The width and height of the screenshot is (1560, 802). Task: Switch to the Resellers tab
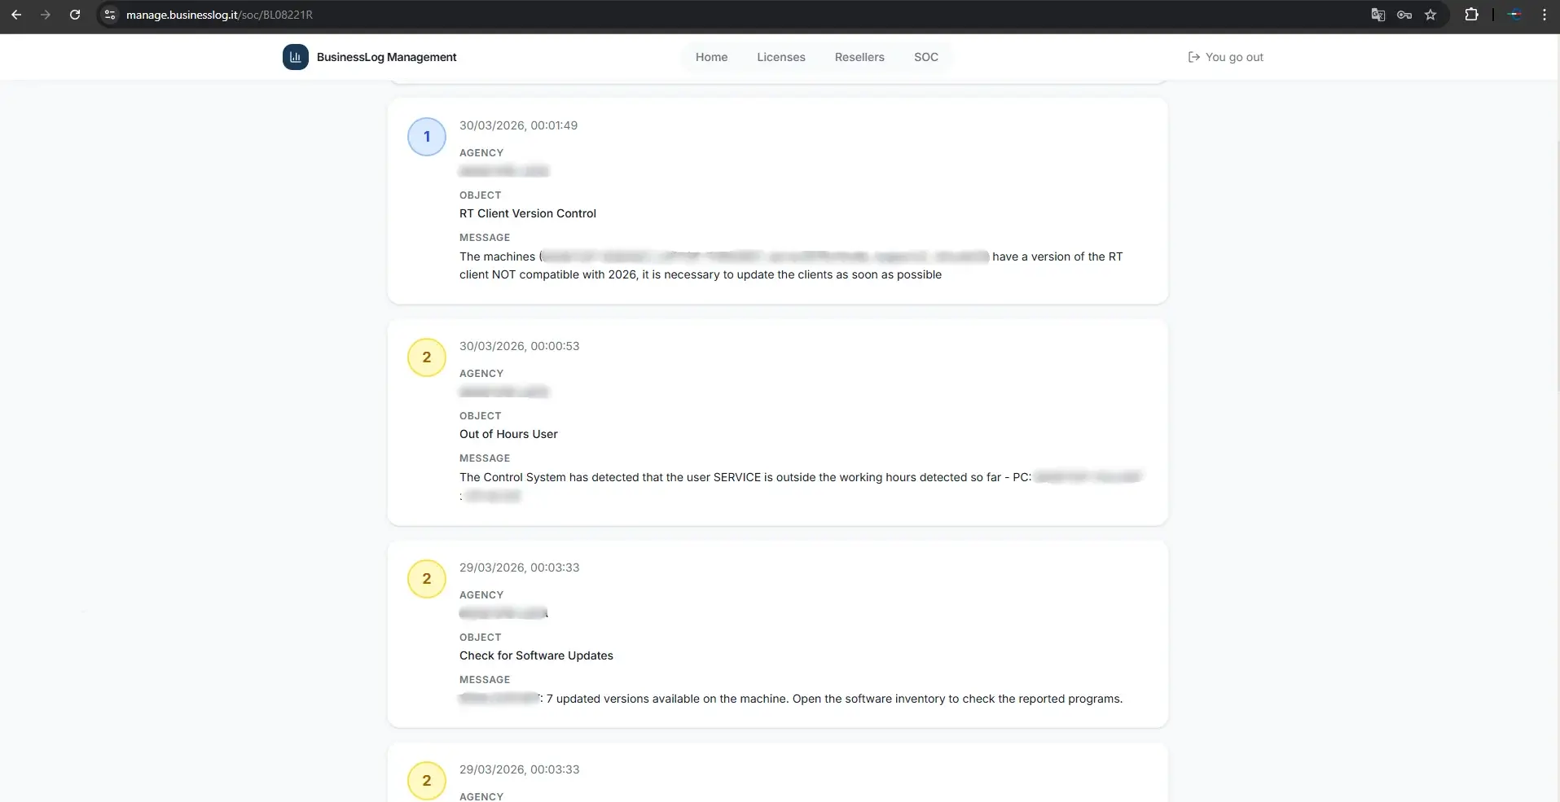[x=859, y=57]
